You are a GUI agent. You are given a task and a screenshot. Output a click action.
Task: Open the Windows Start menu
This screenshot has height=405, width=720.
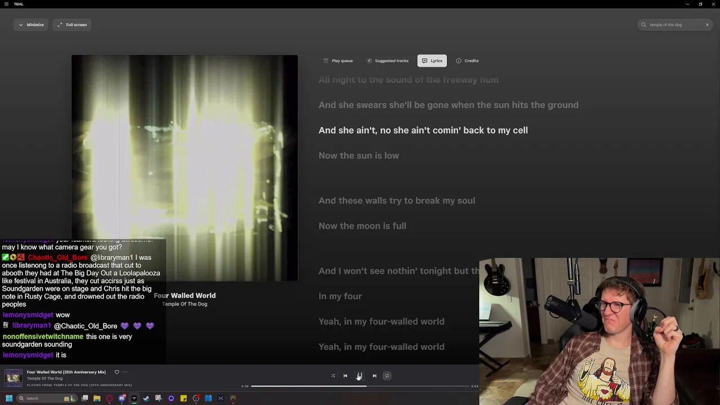point(9,398)
